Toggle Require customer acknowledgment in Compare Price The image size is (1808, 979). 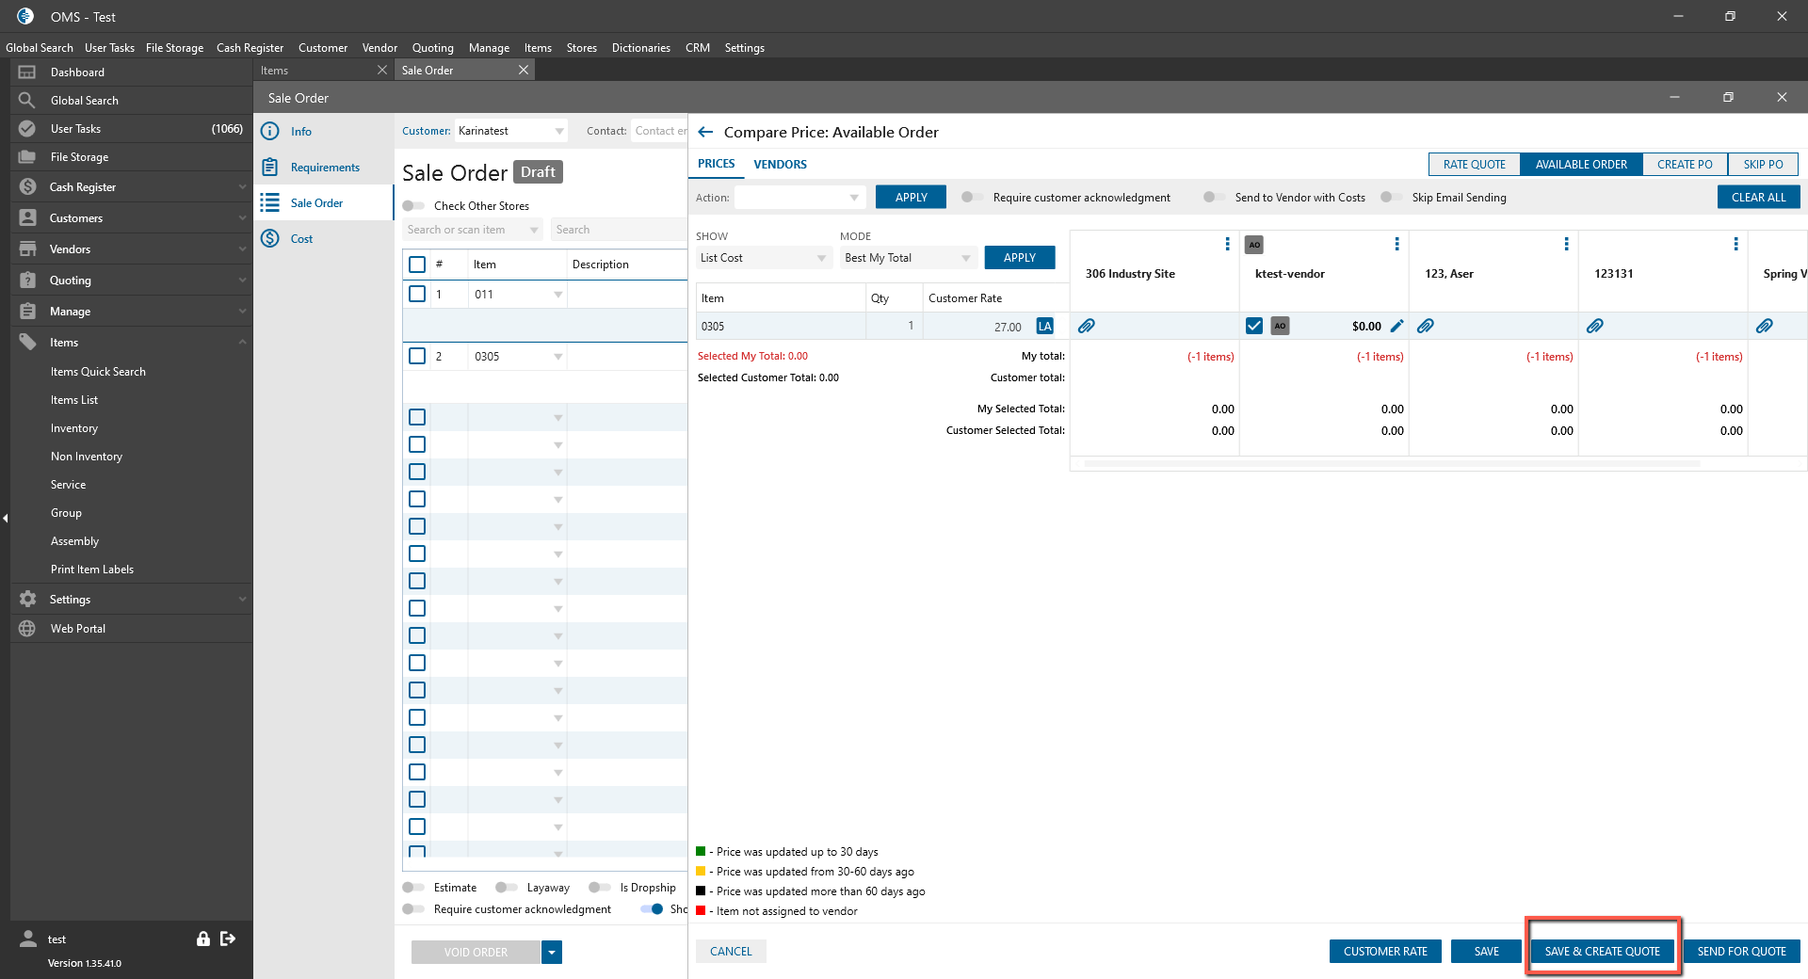[972, 198]
